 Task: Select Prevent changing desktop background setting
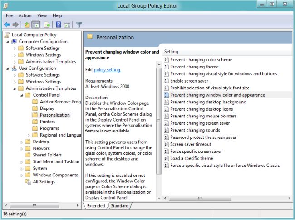tap(208, 102)
